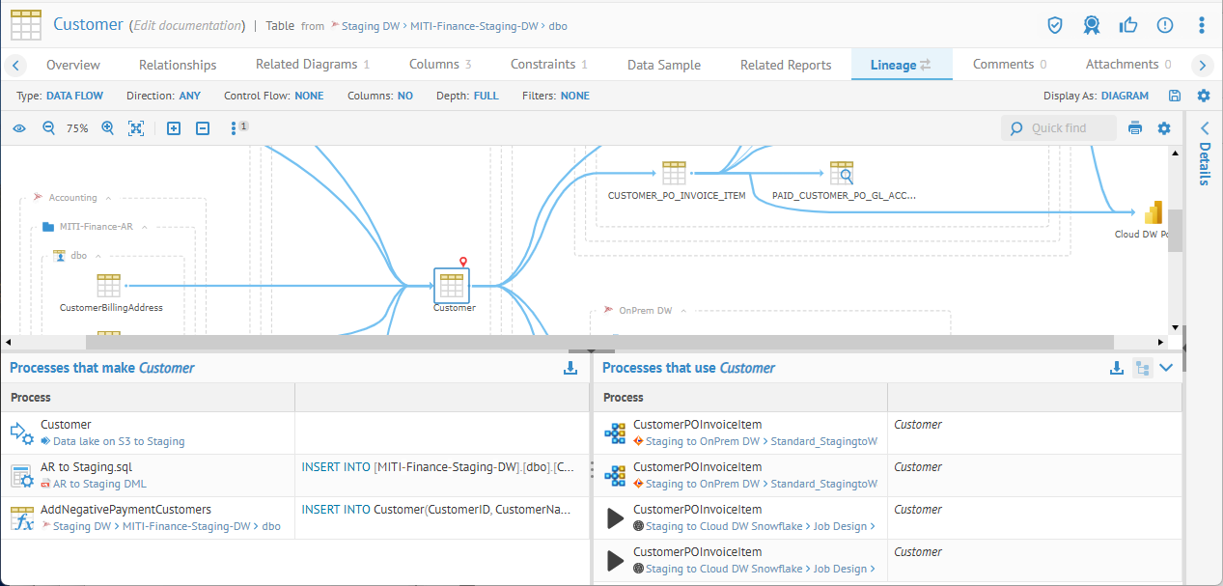Click the diagram horizontal scrollbar
The height and width of the screenshot is (586, 1223).
click(x=598, y=342)
